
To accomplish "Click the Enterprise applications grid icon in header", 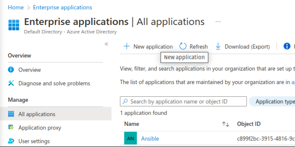I will coord(14,25).
